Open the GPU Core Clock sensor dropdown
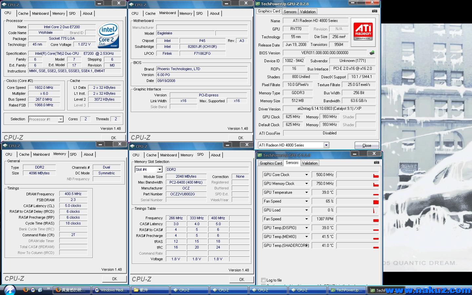Image resolution: width=472 pixels, height=295 pixels. 306,175
